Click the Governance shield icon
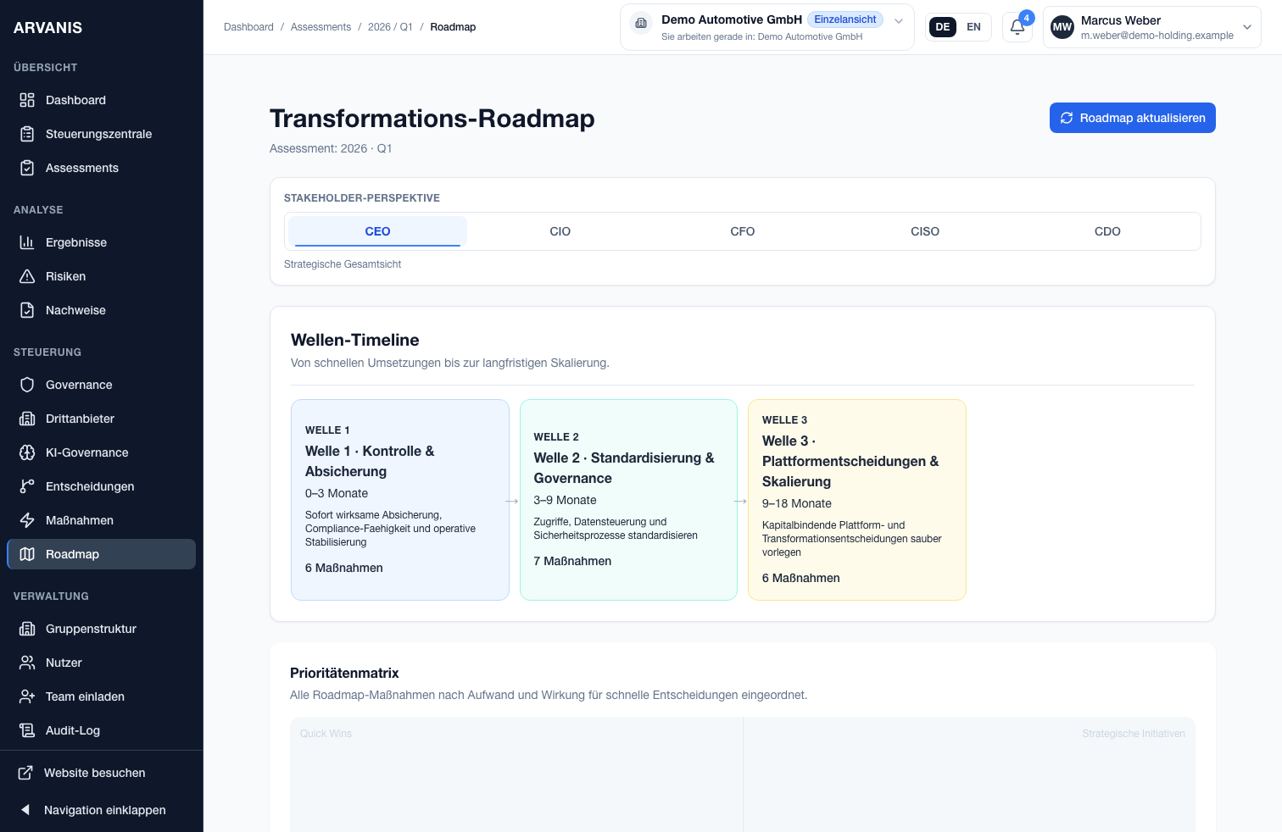Viewport: 1282px width, 832px height. click(x=27, y=385)
